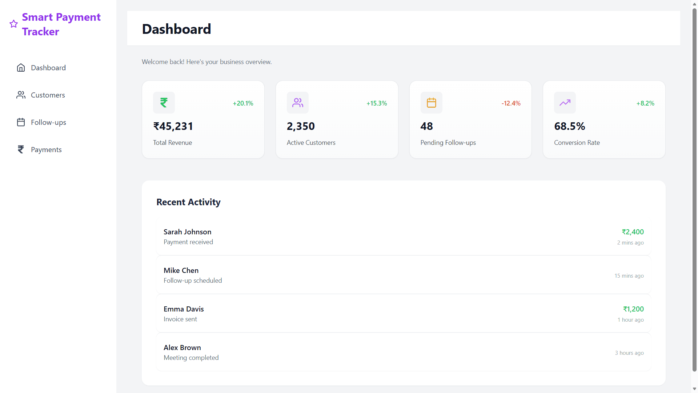This screenshot has height=393, width=698.
Task: Click the +8.2% conversion change
Action: [645, 103]
